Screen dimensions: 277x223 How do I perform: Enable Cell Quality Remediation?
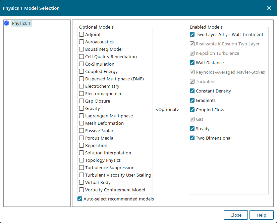(81, 57)
